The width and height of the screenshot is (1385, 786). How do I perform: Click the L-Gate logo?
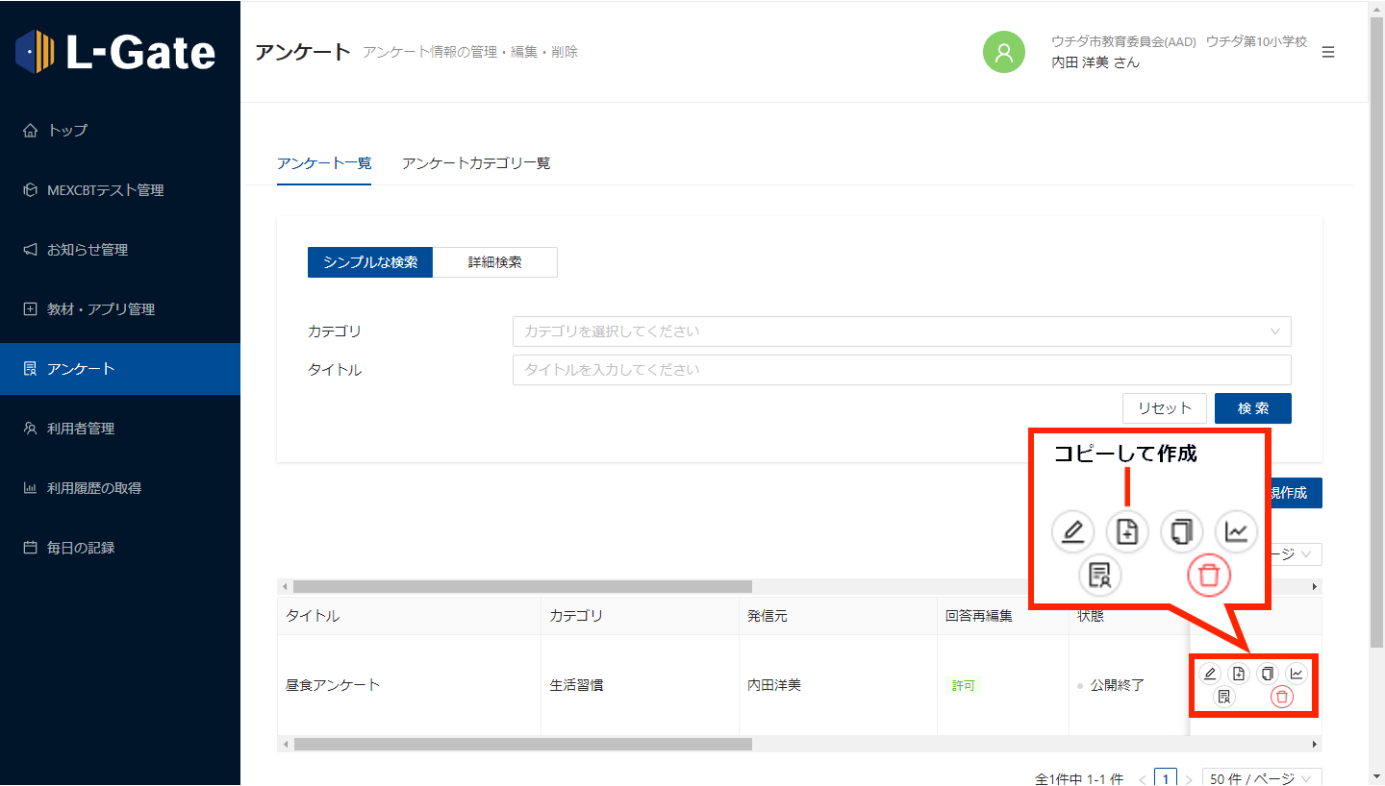point(115,52)
